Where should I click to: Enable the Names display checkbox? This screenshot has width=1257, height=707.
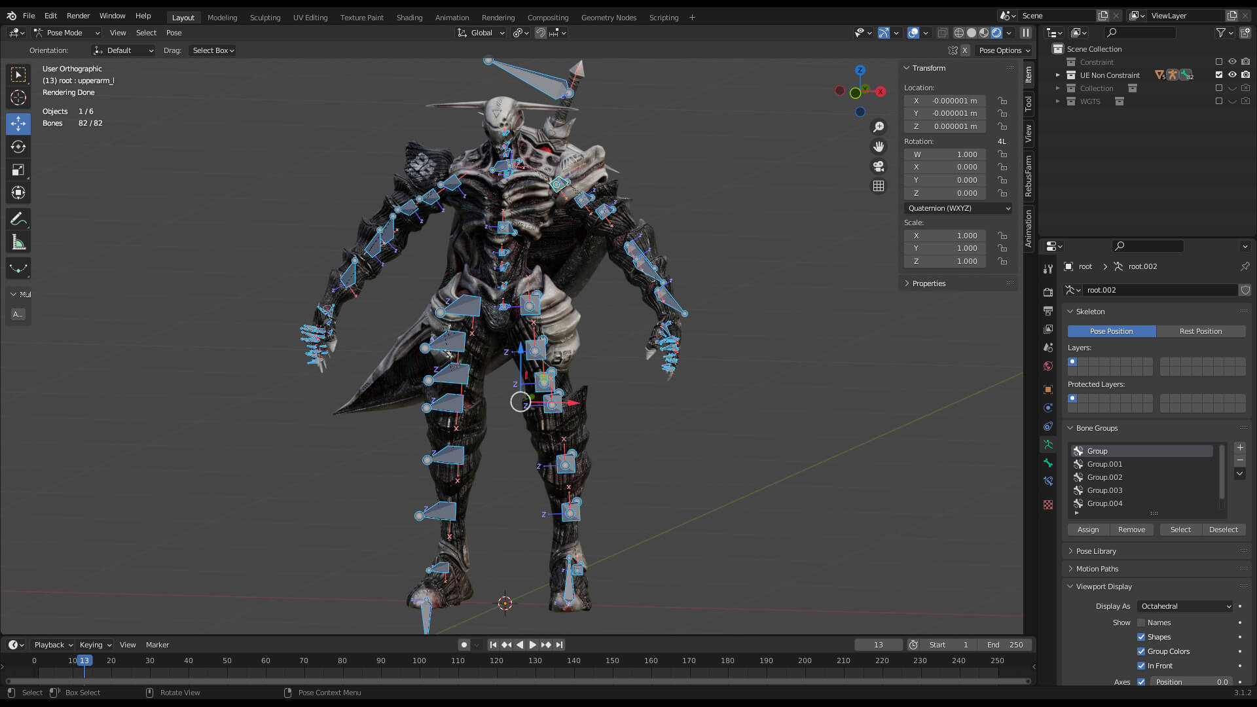pyautogui.click(x=1141, y=623)
